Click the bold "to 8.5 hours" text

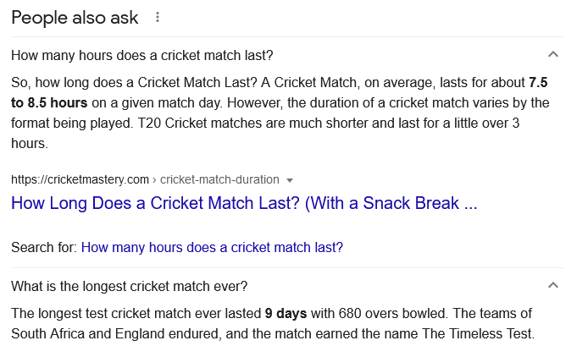pos(50,103)
